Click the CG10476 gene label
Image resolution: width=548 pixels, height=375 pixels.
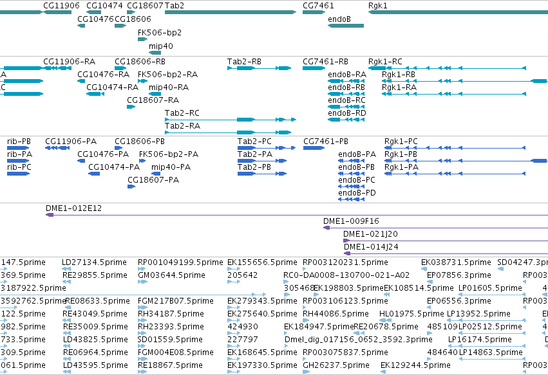coord(95,19)
